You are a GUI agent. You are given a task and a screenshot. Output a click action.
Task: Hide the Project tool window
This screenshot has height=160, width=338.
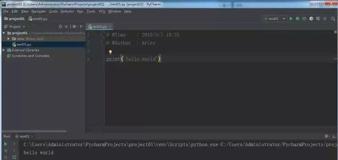point(82,27)
